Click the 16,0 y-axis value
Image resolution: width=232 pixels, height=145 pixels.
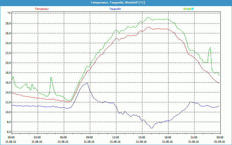pyautogui.click(x=8, y=83)
